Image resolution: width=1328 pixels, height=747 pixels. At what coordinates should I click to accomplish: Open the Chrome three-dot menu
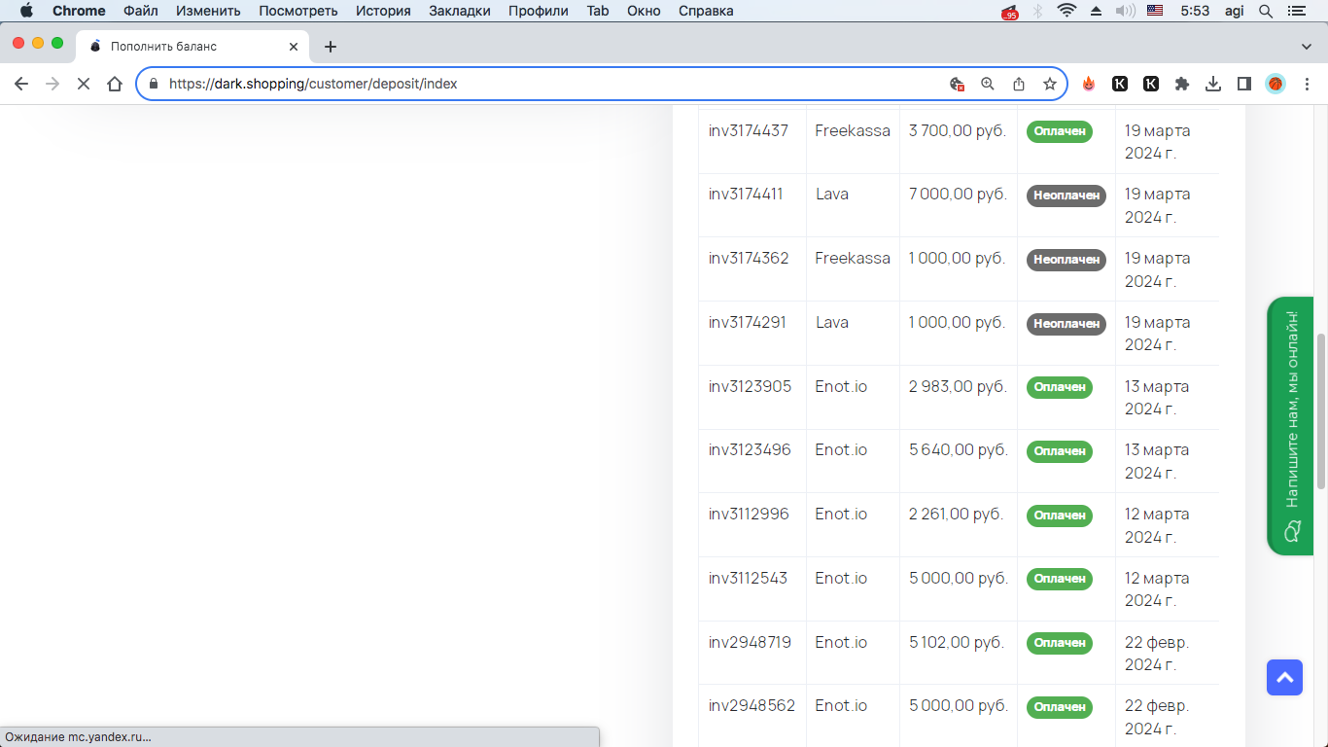1307,84
